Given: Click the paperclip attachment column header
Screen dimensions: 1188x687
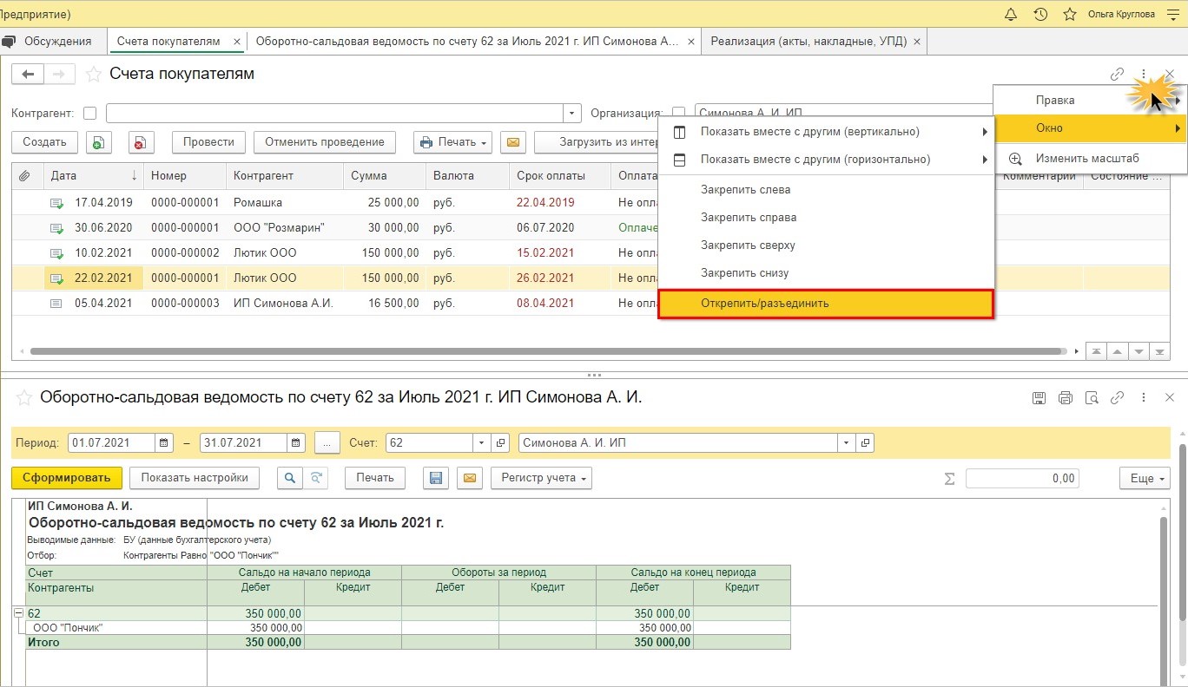Looking at the screenshot, I should pyautogui.click(x=25, y=176).
